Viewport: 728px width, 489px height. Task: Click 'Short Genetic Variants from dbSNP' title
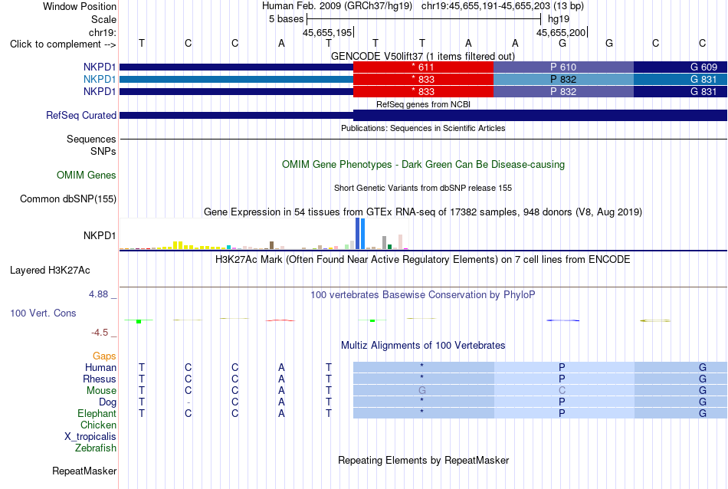click(423, 188)
